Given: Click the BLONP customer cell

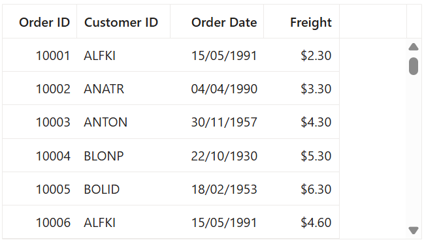Looking at the screenshot, I should pyautogui.click(x=123, y=155).
